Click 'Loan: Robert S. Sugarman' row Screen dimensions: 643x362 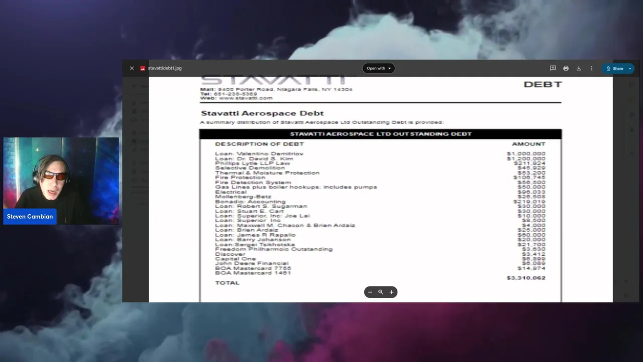pyautogui.click(x=380, y=206)
